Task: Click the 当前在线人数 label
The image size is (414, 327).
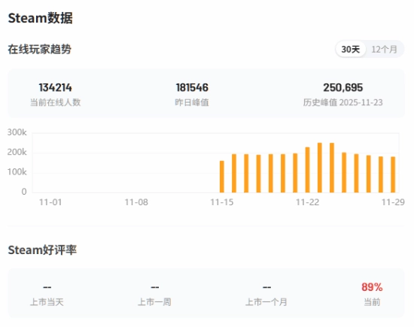Action: pyautogui.click(x=55, y=102)
